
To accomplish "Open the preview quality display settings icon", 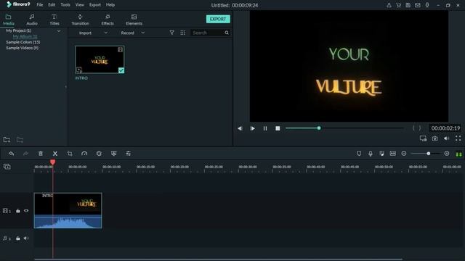I will pos(423,138).
